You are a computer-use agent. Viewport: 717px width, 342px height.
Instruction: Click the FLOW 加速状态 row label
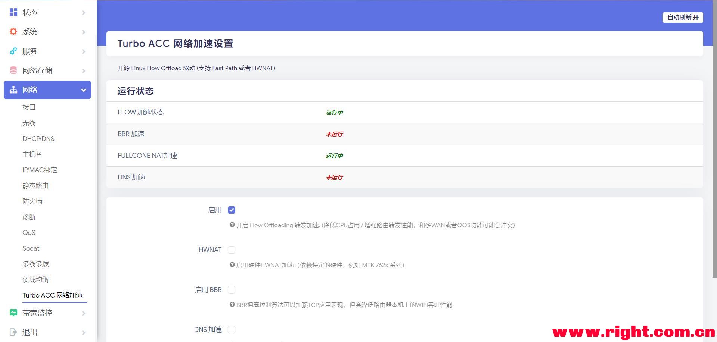click(141, 112)
